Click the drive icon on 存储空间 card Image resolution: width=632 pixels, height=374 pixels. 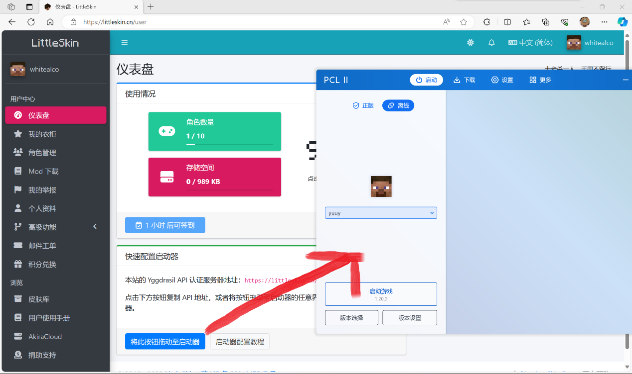click(166, 177)
